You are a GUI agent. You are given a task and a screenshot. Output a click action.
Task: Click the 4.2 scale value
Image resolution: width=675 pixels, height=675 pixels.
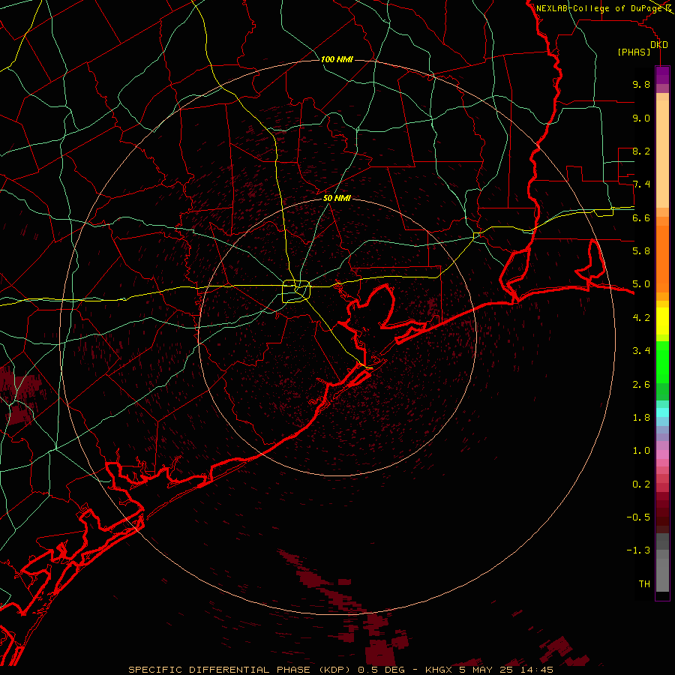coord(641,318)
